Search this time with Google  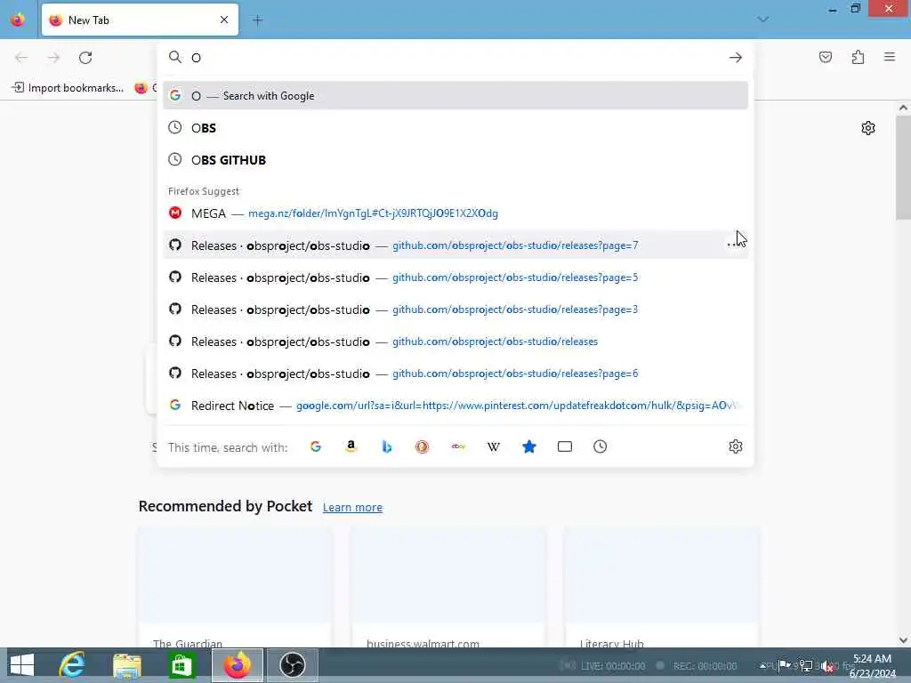coord(316,446)
